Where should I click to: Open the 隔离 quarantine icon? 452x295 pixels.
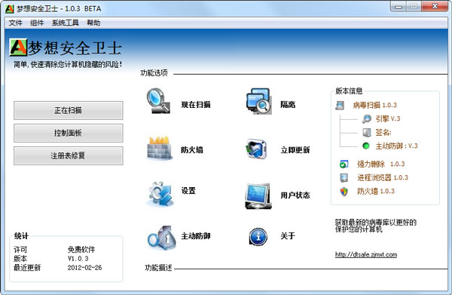(x=258, y=101)
